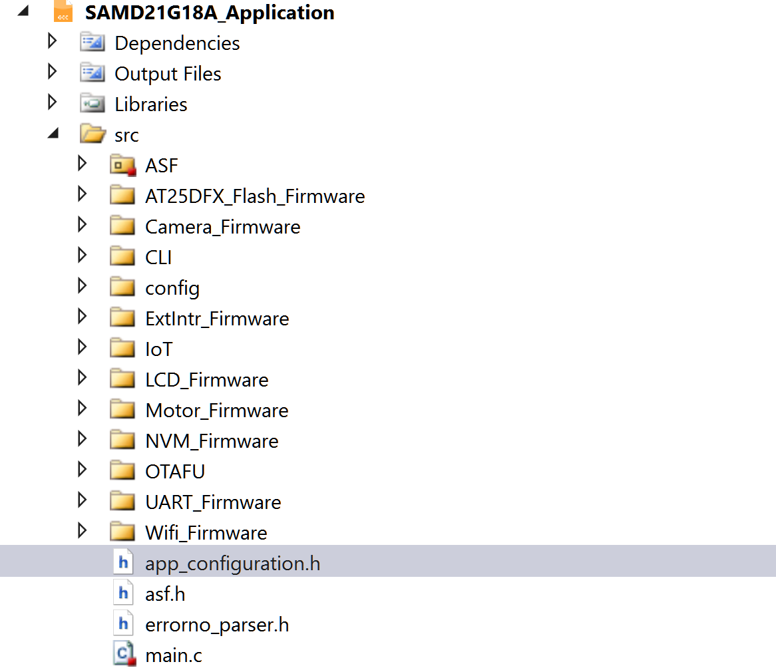
Task: Expand the Camera_Firmware folder arrow
Action: pos(82,225)
